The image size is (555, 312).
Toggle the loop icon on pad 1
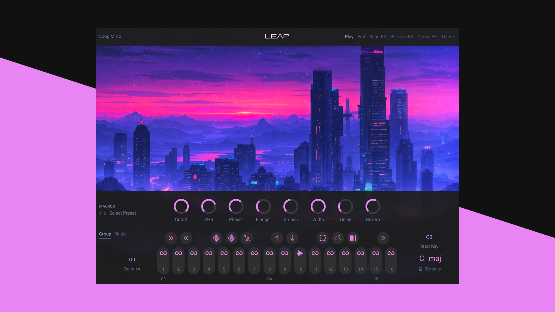[163, 253]
